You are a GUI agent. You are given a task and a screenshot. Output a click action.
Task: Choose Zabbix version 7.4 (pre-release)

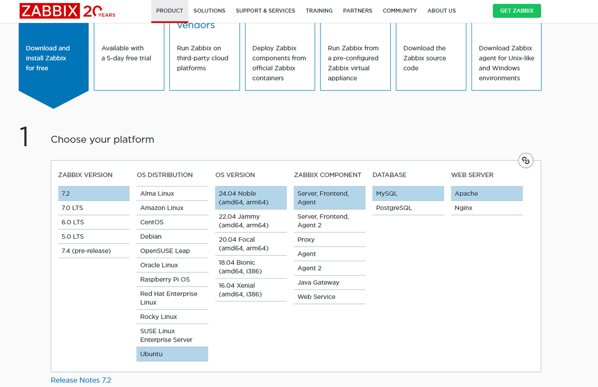94,251
